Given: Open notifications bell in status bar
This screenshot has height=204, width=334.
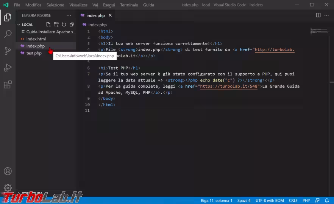Looking at the screenshot, I should (327, 200).
